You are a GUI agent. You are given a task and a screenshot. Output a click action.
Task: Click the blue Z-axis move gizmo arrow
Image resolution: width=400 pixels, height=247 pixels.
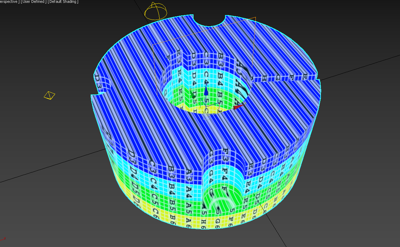tap(206, 90)
